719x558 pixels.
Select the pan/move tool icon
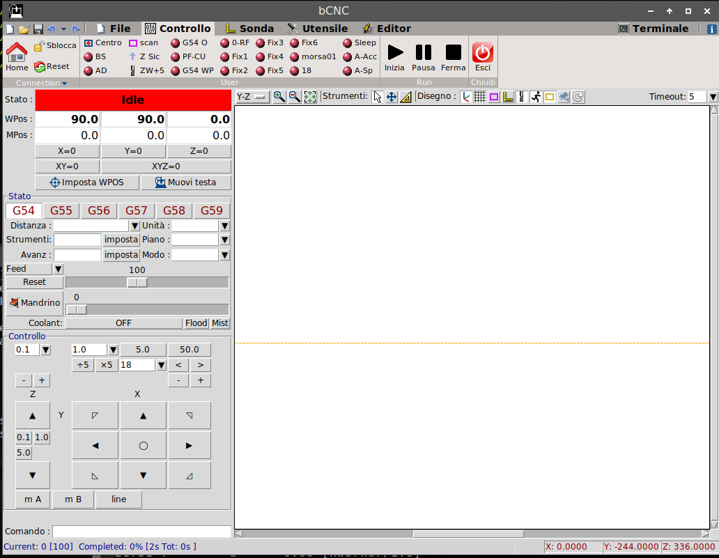pos(392,97)
